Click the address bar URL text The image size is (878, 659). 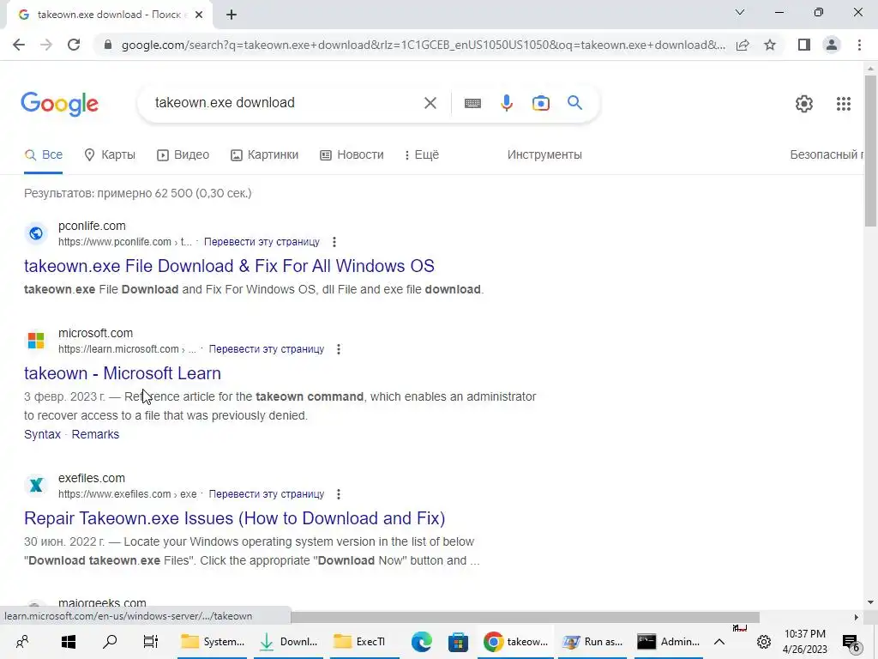coord(424,45)
